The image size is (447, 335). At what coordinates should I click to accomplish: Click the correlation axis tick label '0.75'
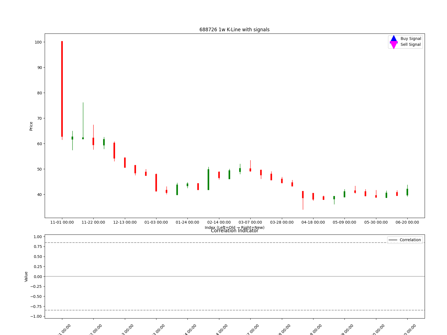tap(38, 247)
